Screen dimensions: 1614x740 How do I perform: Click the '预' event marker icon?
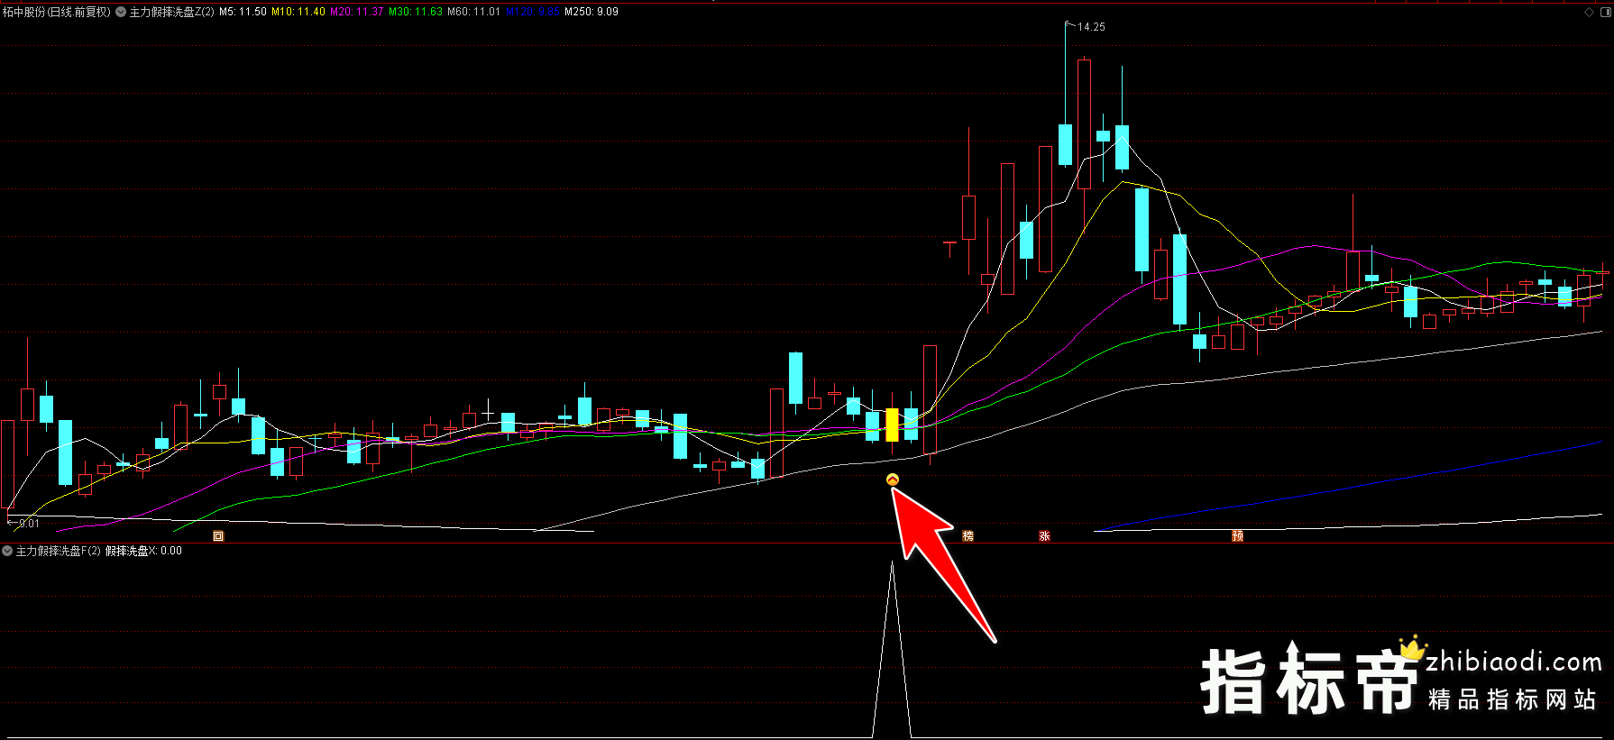[x=1238, y=536]
